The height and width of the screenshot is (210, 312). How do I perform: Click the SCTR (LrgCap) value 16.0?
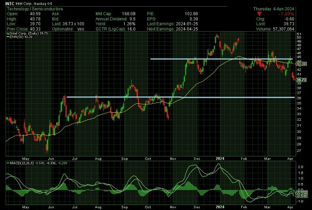[x=131, y=29]
